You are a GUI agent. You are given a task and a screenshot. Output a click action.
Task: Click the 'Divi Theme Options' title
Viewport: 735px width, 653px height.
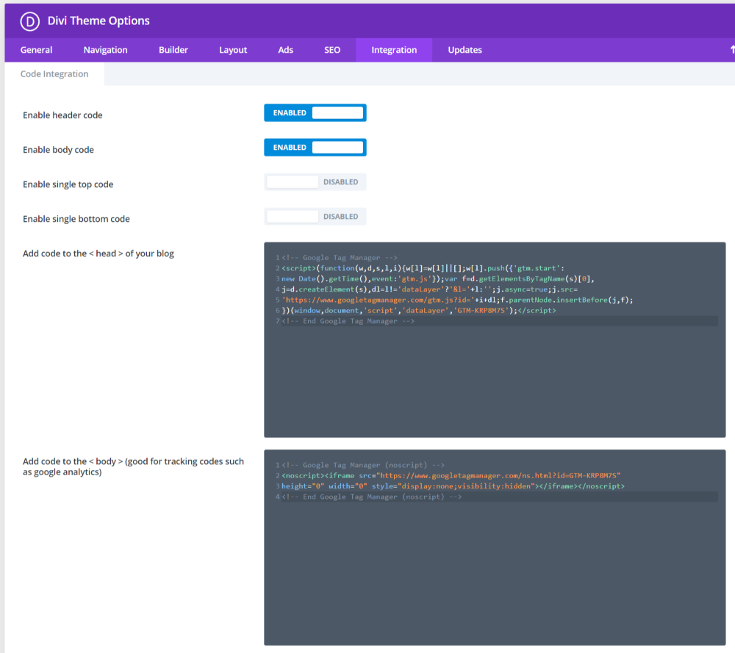[x=98, y=21]
